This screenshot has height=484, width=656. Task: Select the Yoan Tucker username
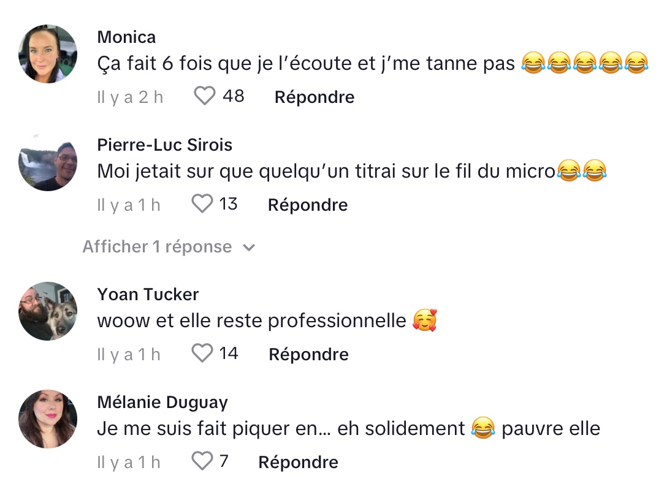point(148,295)
